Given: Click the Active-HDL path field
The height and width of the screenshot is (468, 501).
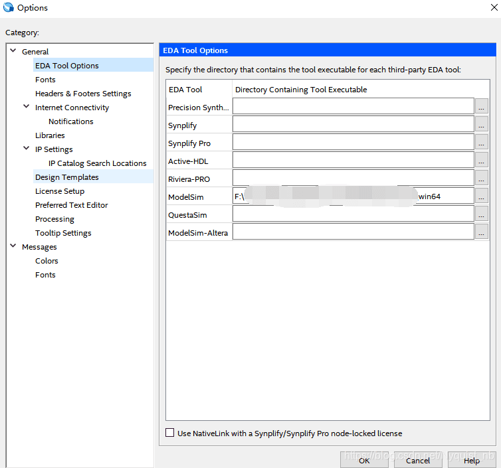Looking at the screenshot, I should pyautogui.click(x=353, y=159).
